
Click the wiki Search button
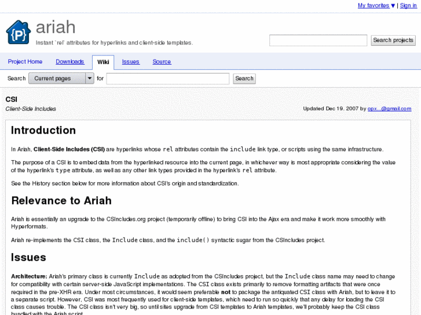pos(244,79)
